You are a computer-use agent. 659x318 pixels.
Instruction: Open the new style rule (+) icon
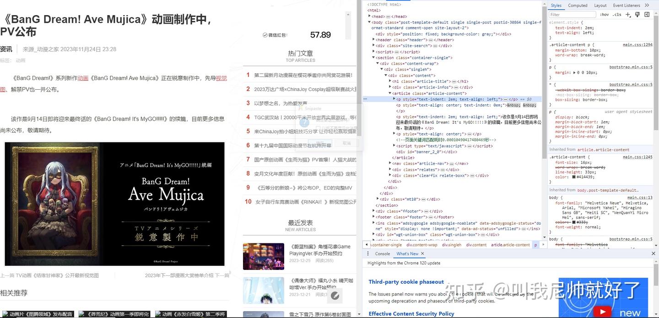[628, 15]
